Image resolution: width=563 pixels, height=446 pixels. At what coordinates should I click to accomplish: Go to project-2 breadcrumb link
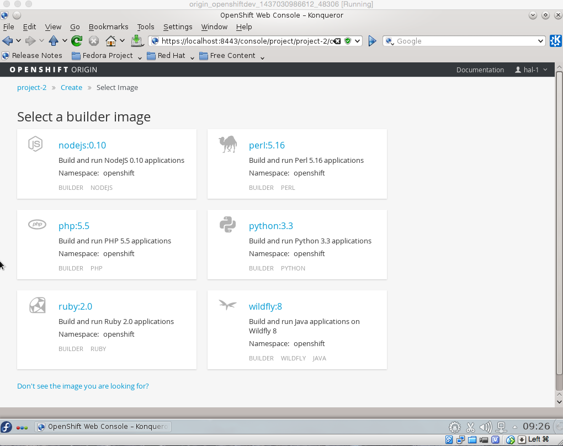[32, 88]
